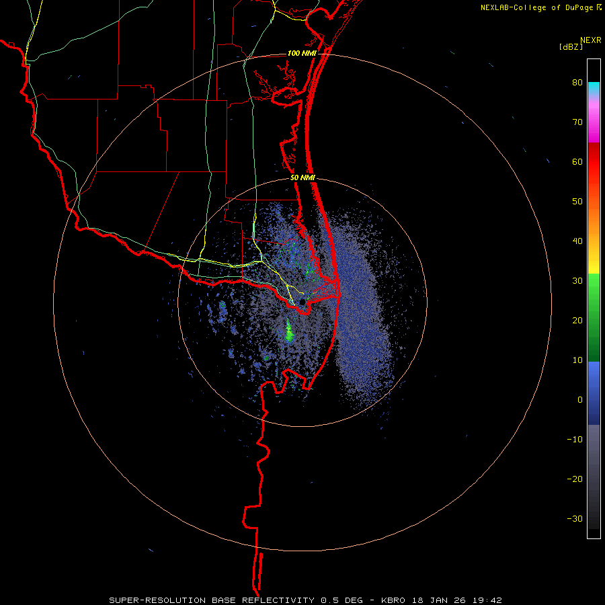
Task: Click the 60 dBZ scale value
Action: click(577, 161)
